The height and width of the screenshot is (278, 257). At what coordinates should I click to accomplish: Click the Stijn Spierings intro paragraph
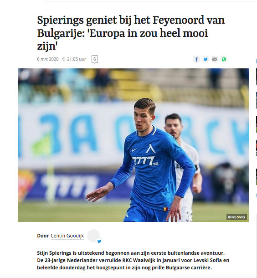click(x=133, y=260)
